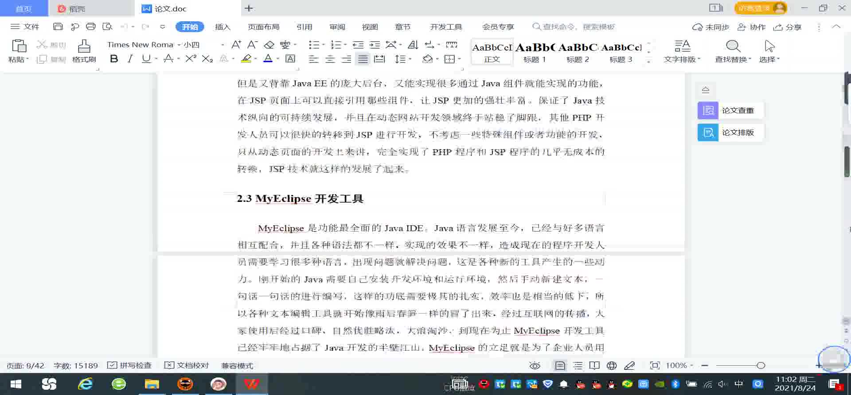Click the Underline icon
Viewport: 851px width, 395px height.
pos(146,59)
